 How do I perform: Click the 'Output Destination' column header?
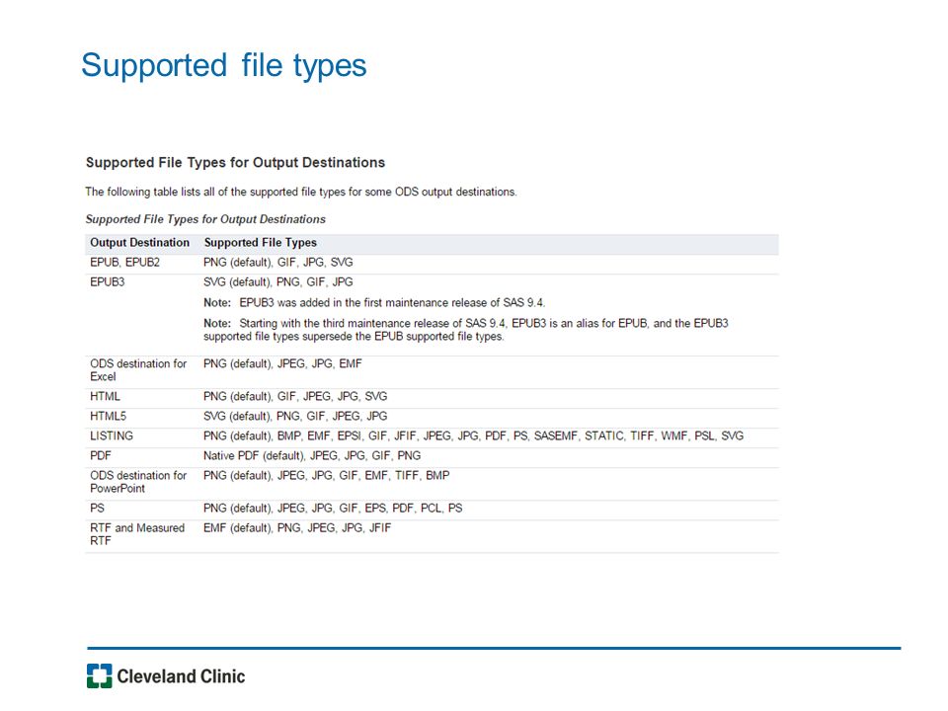(x=139, y=243)
